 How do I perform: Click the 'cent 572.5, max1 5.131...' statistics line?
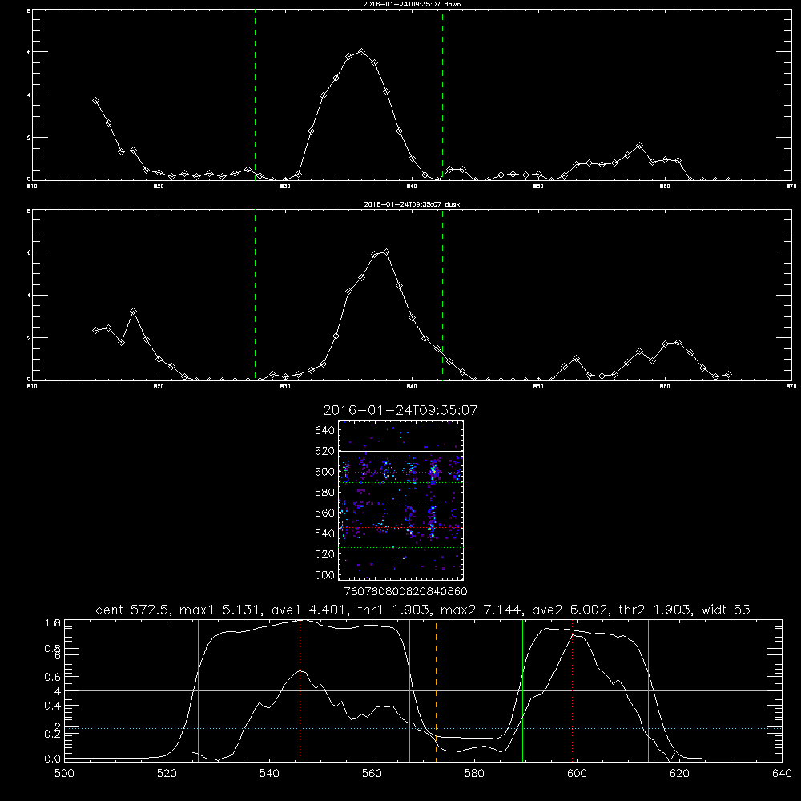(x=422, y=610)
